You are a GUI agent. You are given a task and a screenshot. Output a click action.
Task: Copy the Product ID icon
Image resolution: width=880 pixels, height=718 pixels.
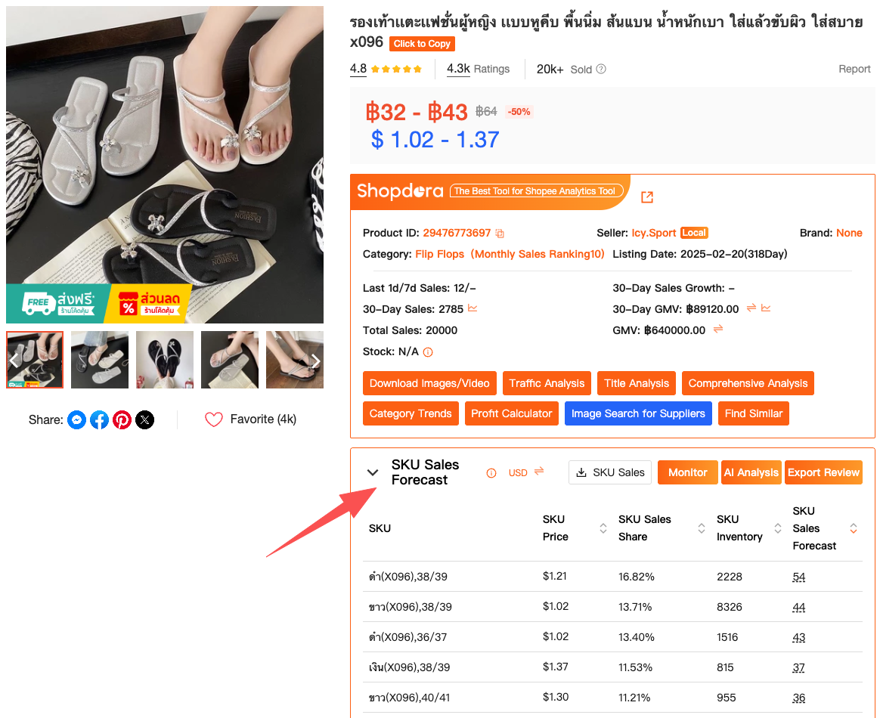(x=500, y=234)
